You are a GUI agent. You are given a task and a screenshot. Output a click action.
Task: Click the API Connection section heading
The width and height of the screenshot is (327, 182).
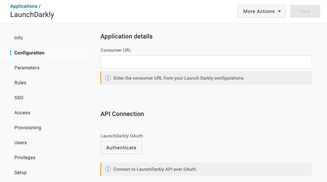coord(122,114)
